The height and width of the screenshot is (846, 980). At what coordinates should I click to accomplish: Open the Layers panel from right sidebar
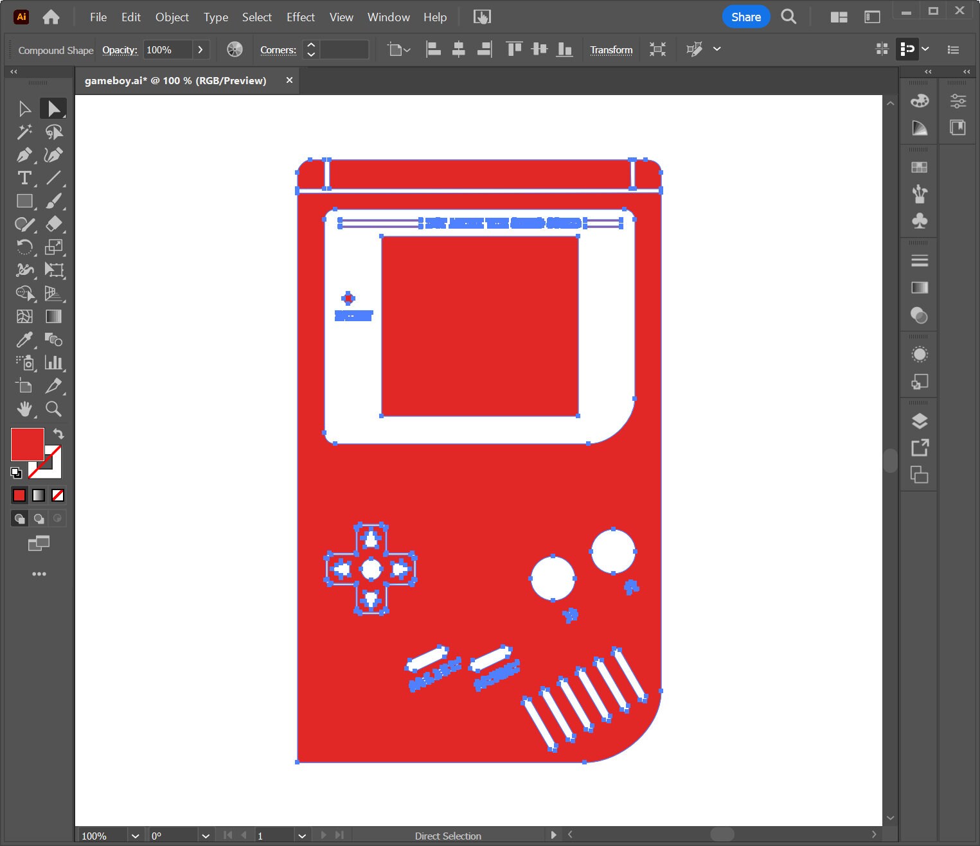[x=920, y=421]
